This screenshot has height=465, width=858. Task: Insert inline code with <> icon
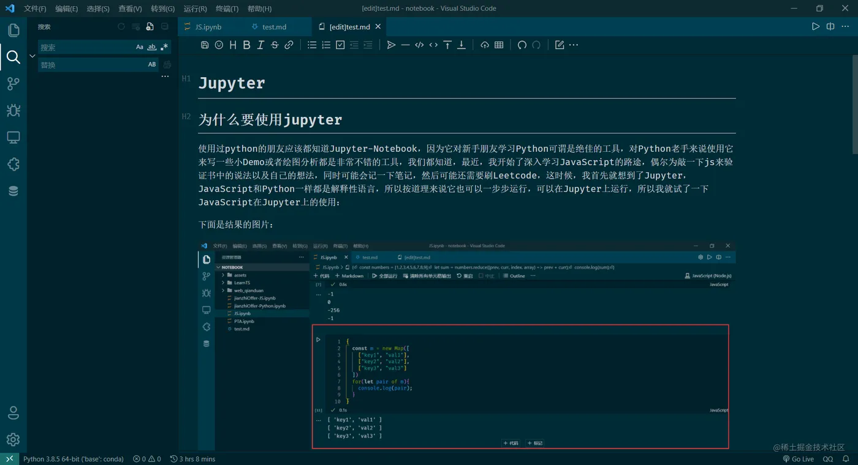[x=433, y=45]
